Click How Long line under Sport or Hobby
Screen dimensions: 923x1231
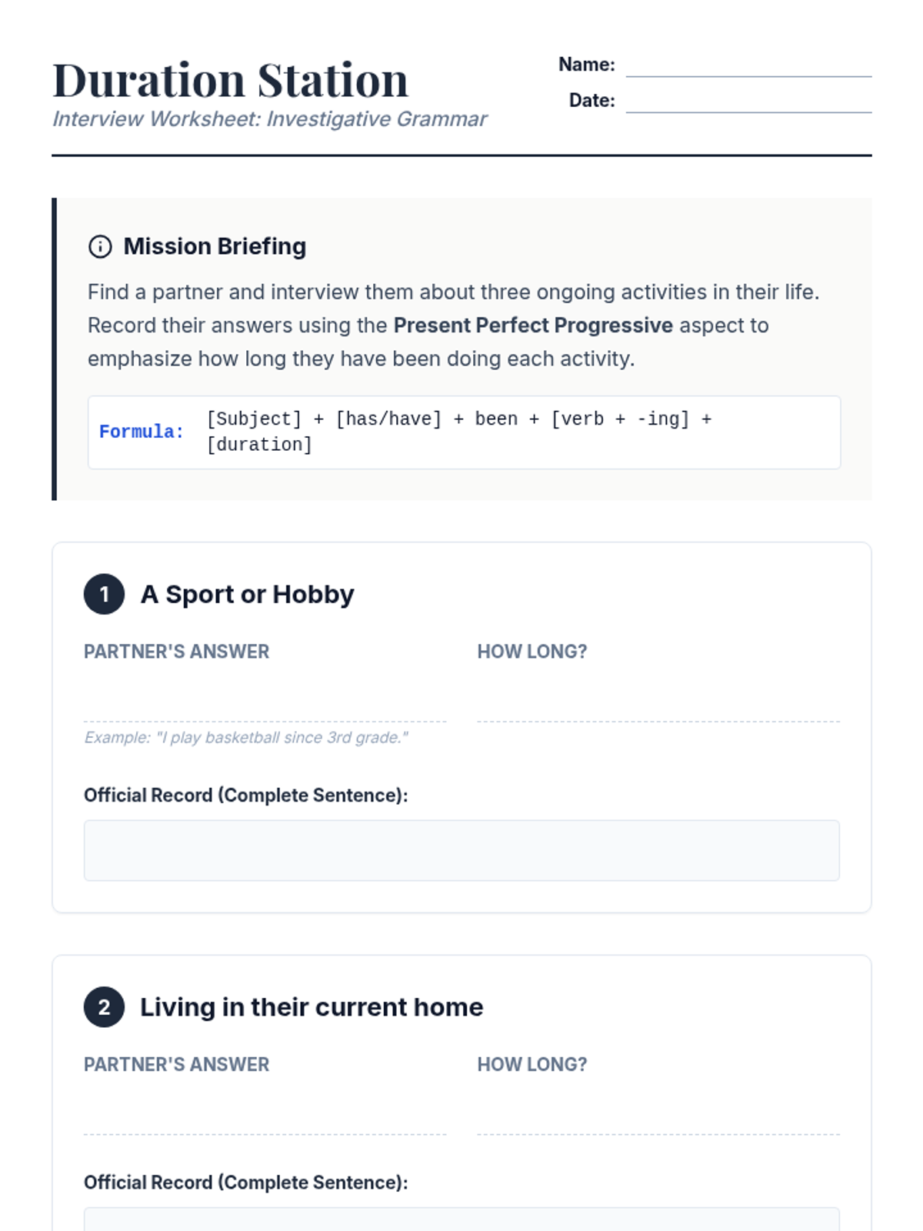point(658,699)
